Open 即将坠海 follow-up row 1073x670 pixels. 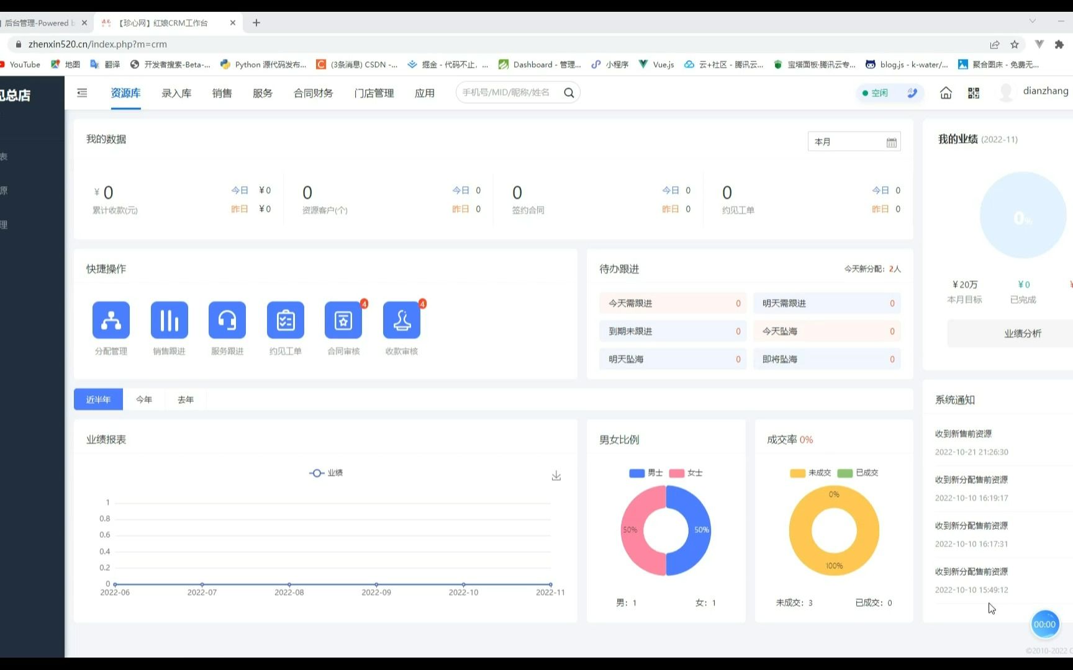click(x=827, y=359)
